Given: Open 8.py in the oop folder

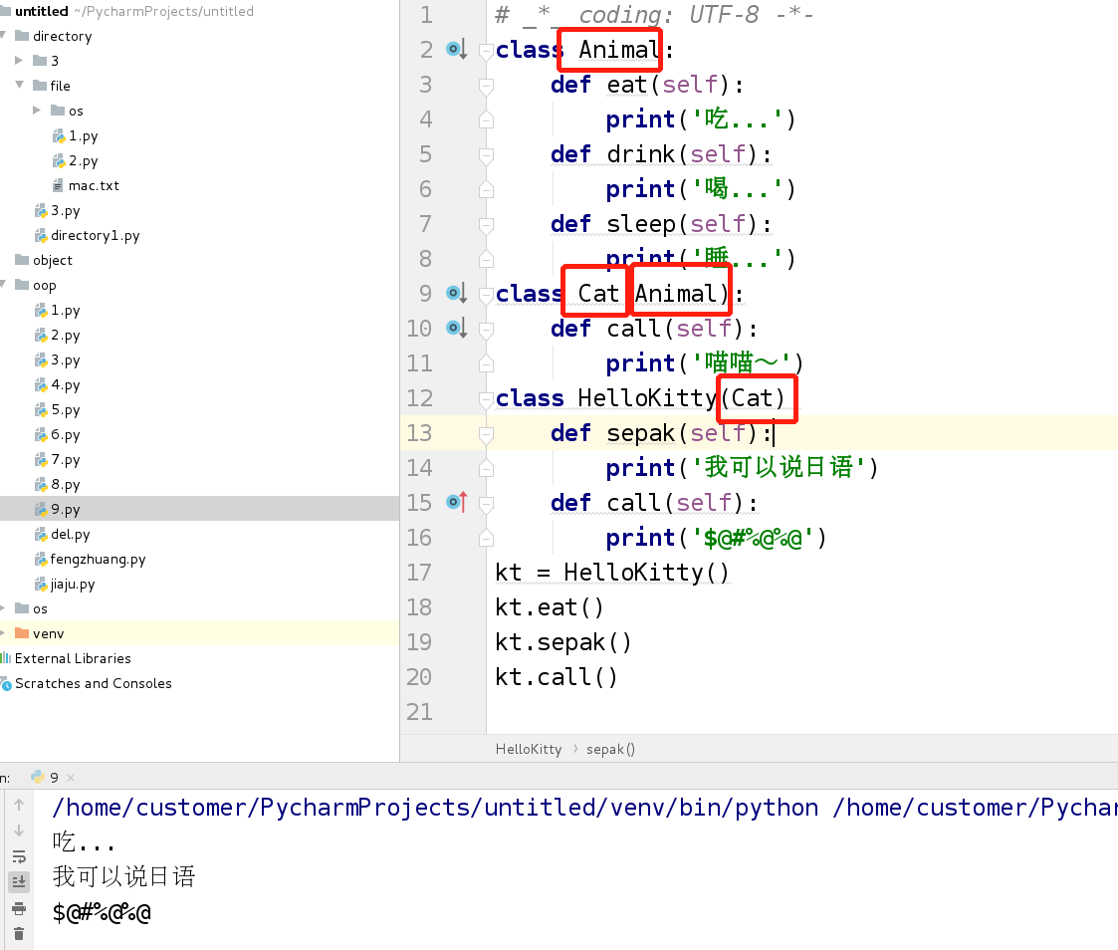Looking at the screenshot, I should pos(57,484).
